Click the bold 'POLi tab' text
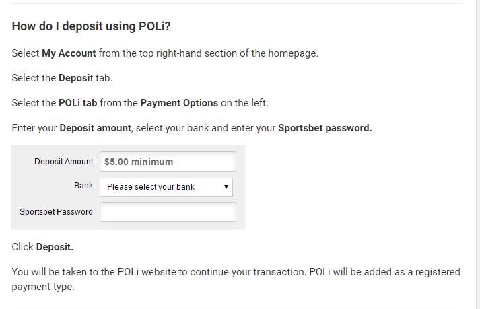This screenshot has width=480, height=309. click(x=77, y=103)
